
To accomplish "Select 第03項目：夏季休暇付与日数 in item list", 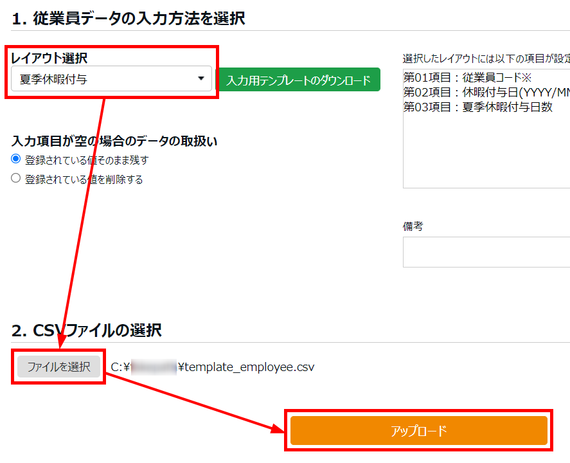I will (478, 107).
